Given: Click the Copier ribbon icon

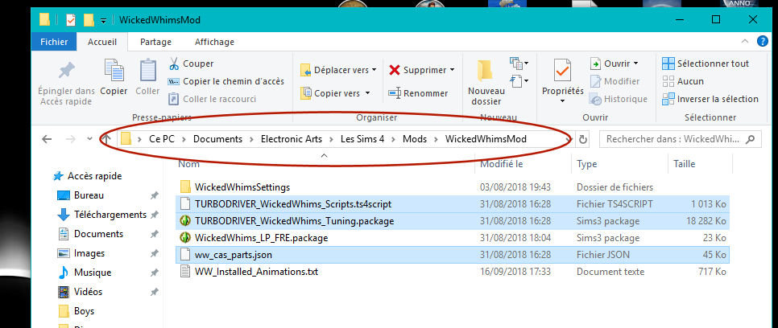Looking at the screenshot, I should coord(114,71).
